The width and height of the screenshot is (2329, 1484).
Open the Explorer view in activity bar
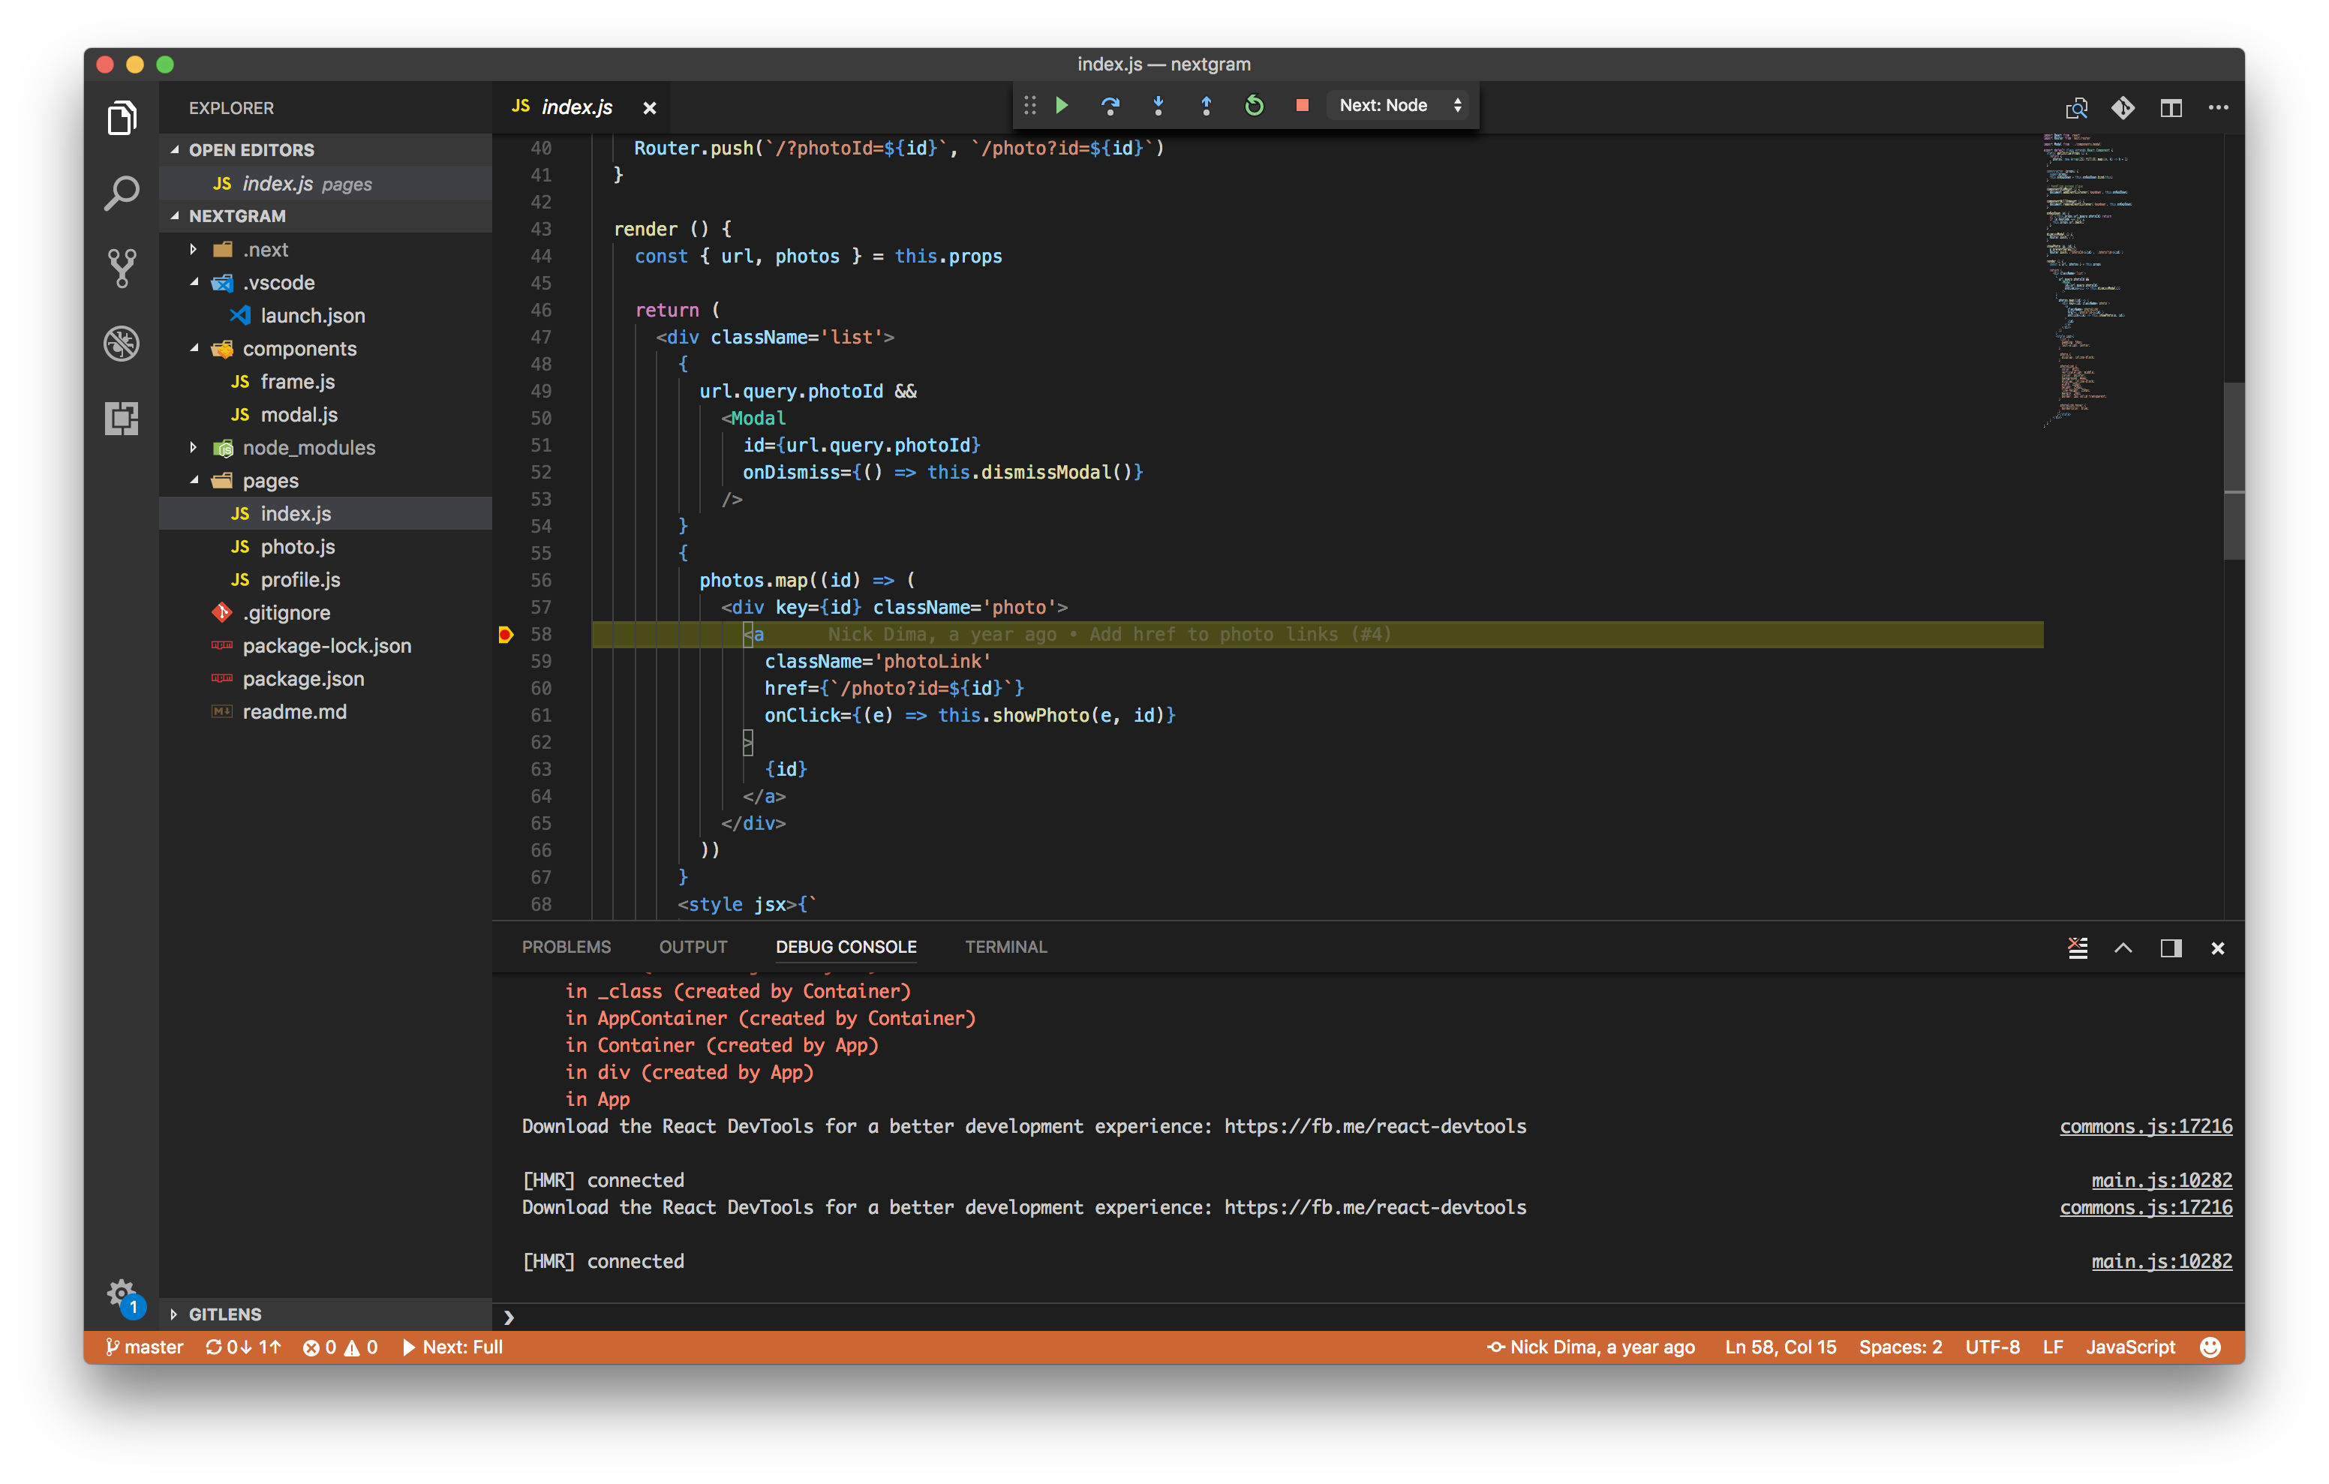pyautogui.click(x=122, y=118)
